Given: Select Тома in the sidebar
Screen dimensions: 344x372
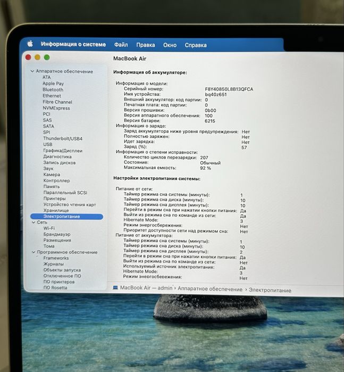Looking at the screenshot, I should [49, 246].
